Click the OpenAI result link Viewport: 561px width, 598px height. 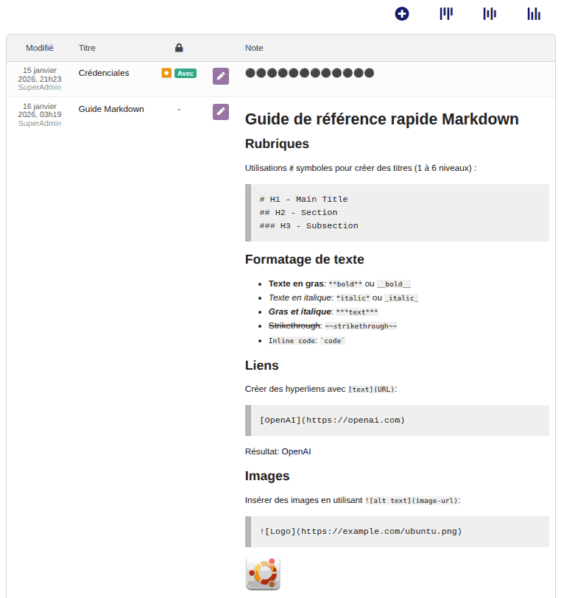point(297,451)
